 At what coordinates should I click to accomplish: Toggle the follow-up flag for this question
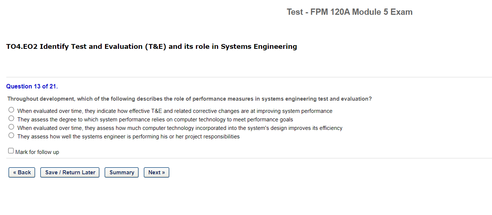pos(10,150)
